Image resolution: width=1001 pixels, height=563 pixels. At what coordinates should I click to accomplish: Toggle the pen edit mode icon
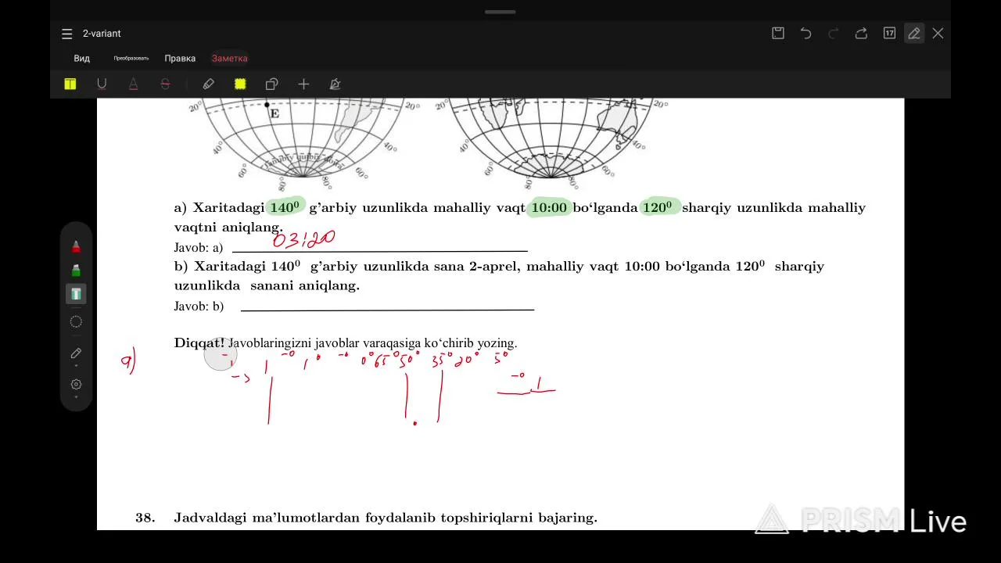[x=913, y=33]
